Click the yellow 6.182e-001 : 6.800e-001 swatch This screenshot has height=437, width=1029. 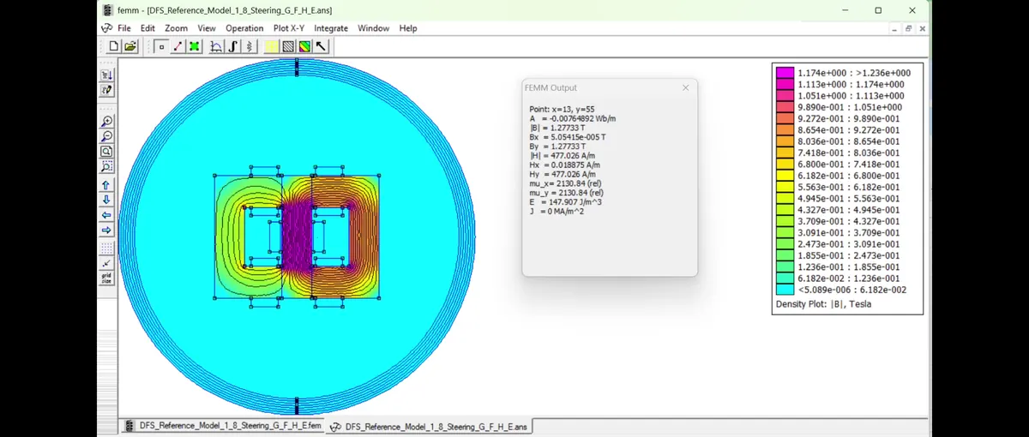click(x=785, y=176)
